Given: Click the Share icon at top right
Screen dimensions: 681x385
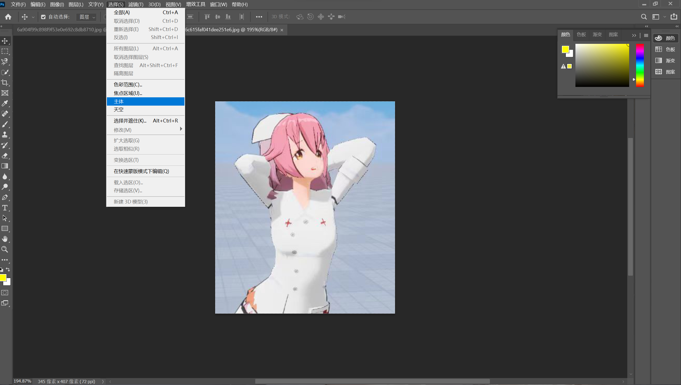Looking at the screenshot, I should [674, 17].
